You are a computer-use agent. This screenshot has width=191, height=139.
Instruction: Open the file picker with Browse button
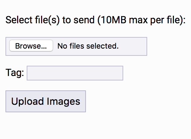31,46
